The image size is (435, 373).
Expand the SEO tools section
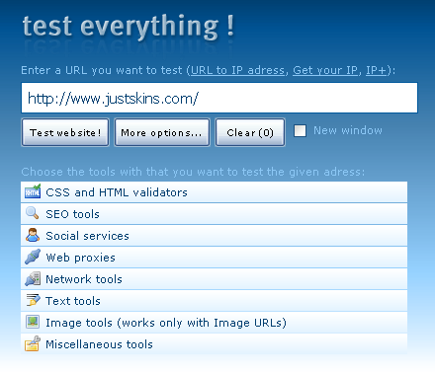tap(214, 214)
